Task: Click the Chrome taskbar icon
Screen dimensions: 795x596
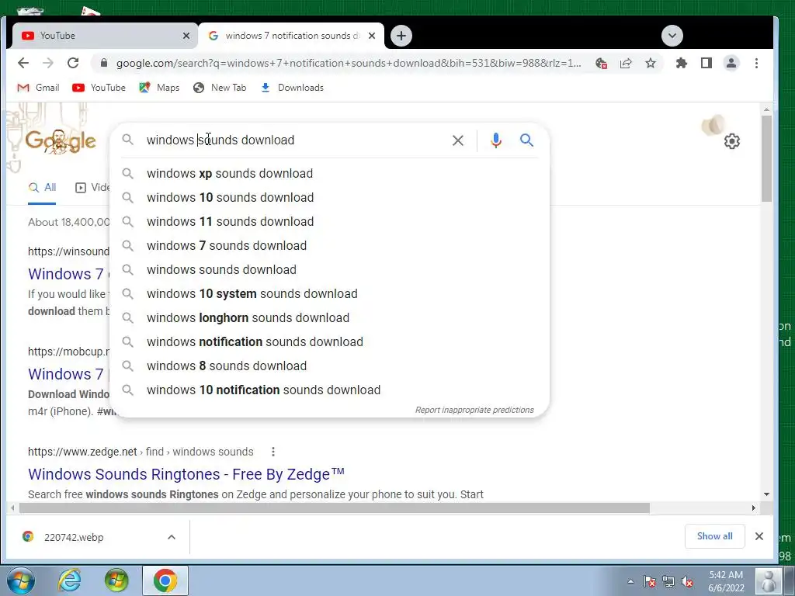Action: pyautogui.click(x=165, y=580)
